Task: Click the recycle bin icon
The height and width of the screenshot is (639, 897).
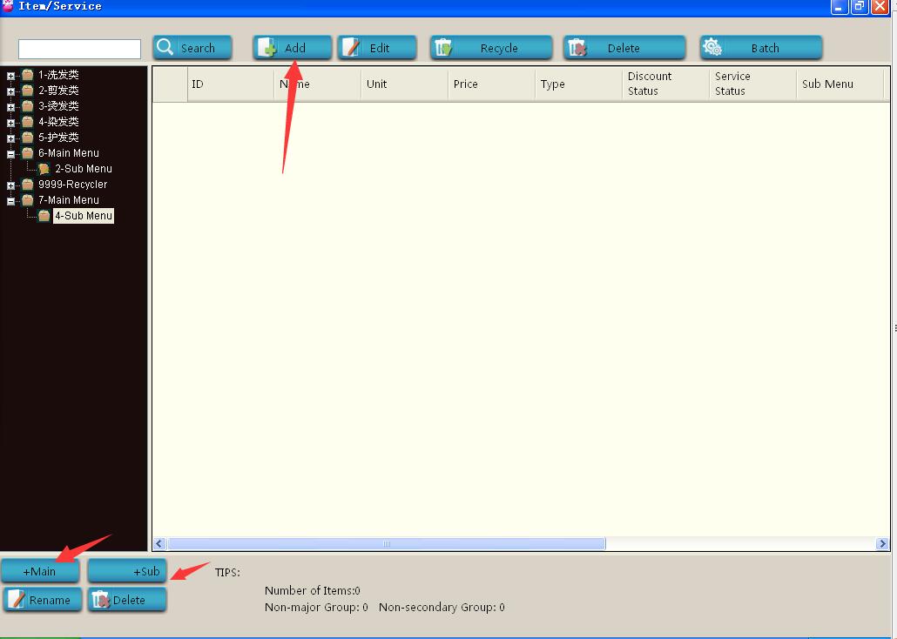Action: coord(443,47)
